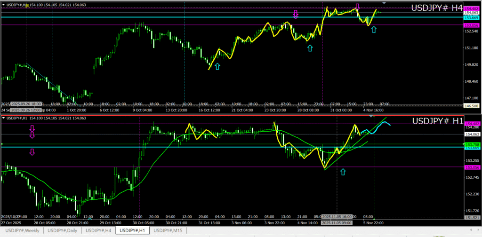Switch to the USDJPY#,M15 chart tab
482x237 pixels.
click(168, 230)
